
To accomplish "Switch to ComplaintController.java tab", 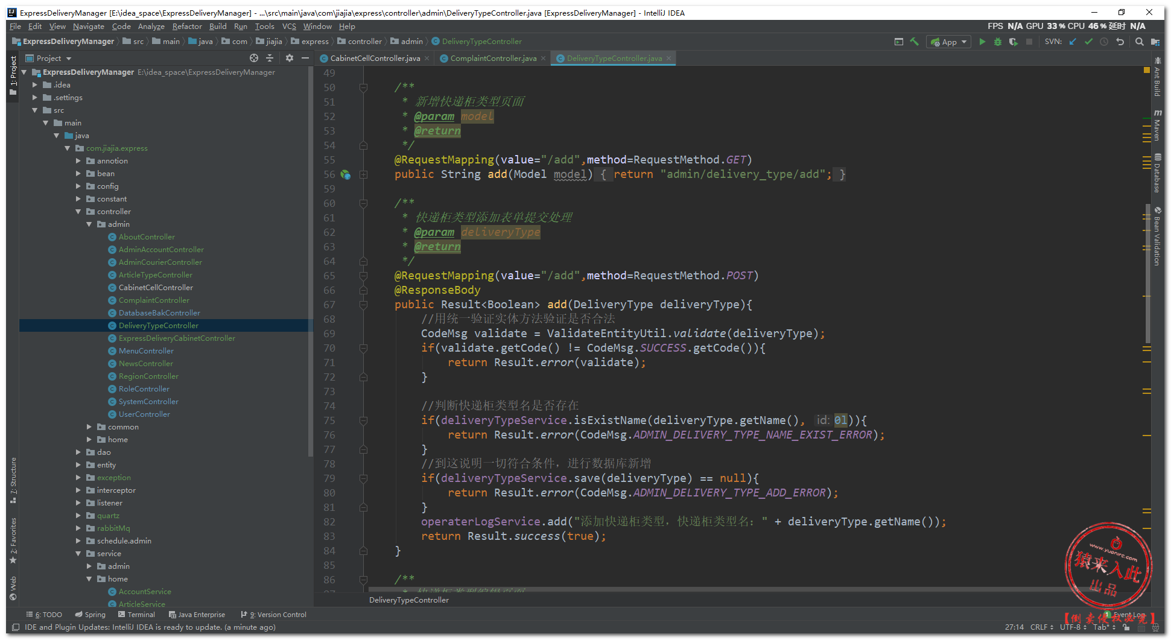I will [x=493, y=59].
